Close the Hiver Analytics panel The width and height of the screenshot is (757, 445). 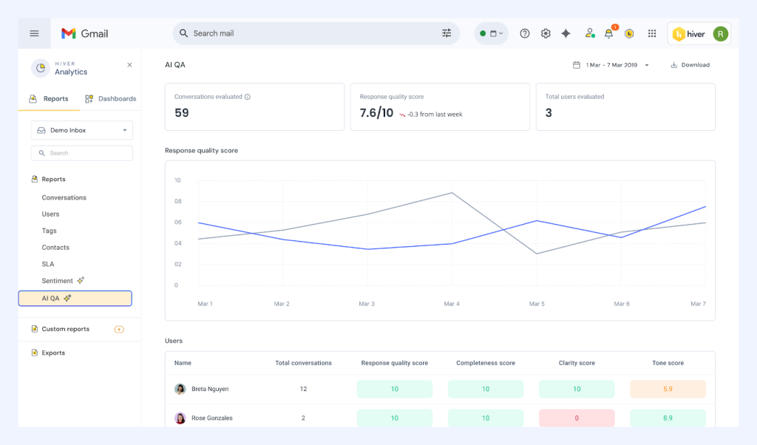[x=129, y=65]
